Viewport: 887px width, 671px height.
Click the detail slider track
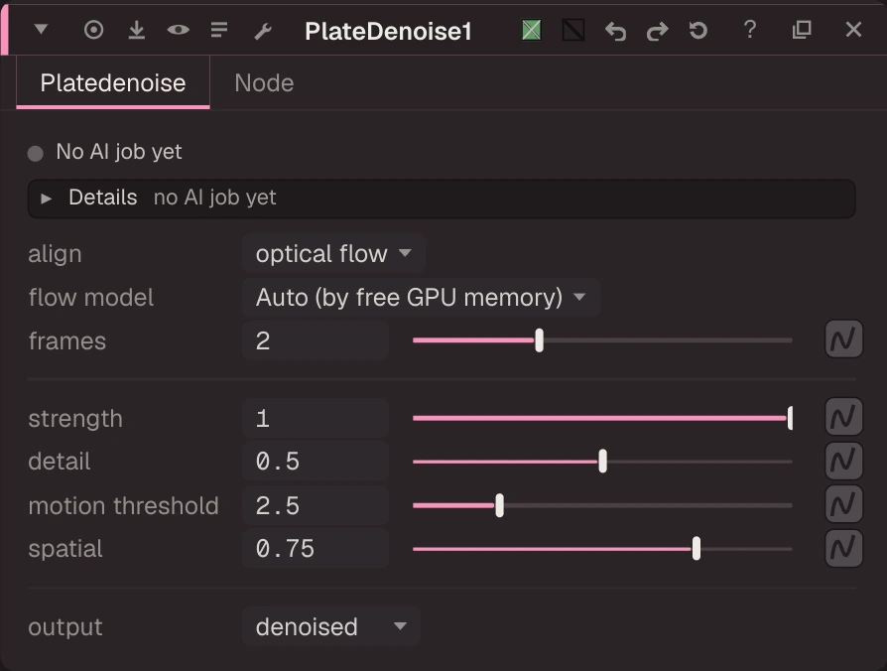click(x=602, y=462)
